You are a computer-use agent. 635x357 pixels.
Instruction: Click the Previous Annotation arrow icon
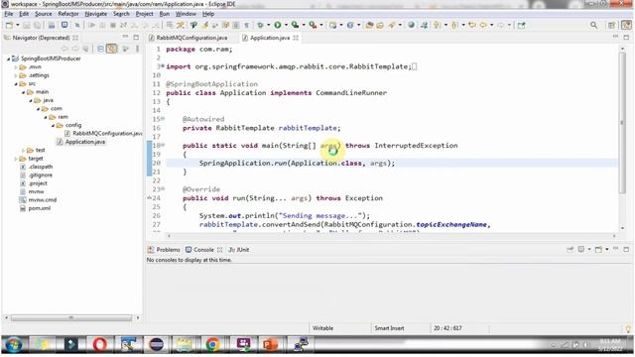coord(454,25)
